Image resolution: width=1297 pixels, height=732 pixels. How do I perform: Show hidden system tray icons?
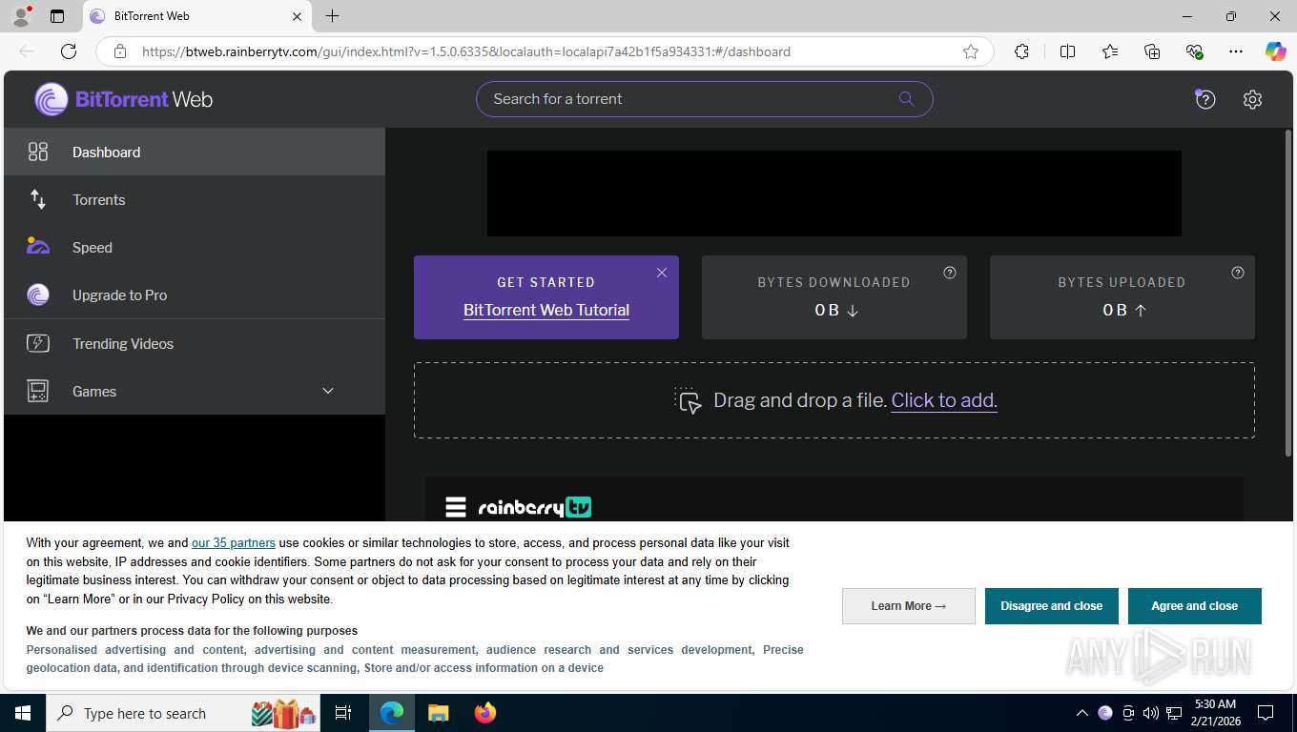pos(1081,713)
